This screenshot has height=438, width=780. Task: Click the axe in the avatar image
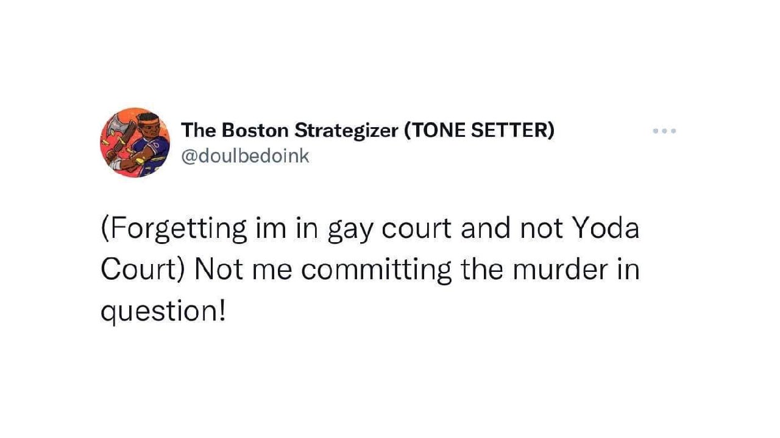pyautogui.click(x=116, y=129)
